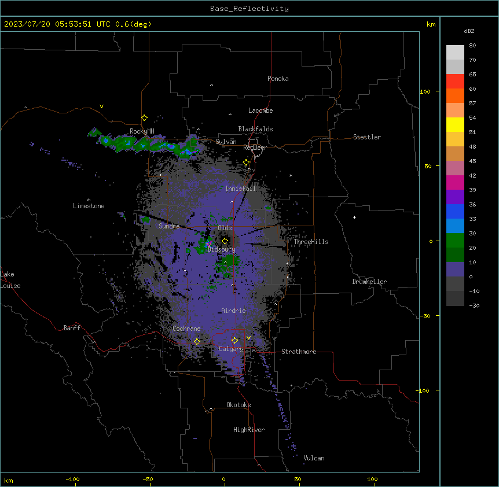Image resolution: width=499 pixels, height=487 pixels.
Task: Click the HighRiver label
Action: click(x=249, y=430)
